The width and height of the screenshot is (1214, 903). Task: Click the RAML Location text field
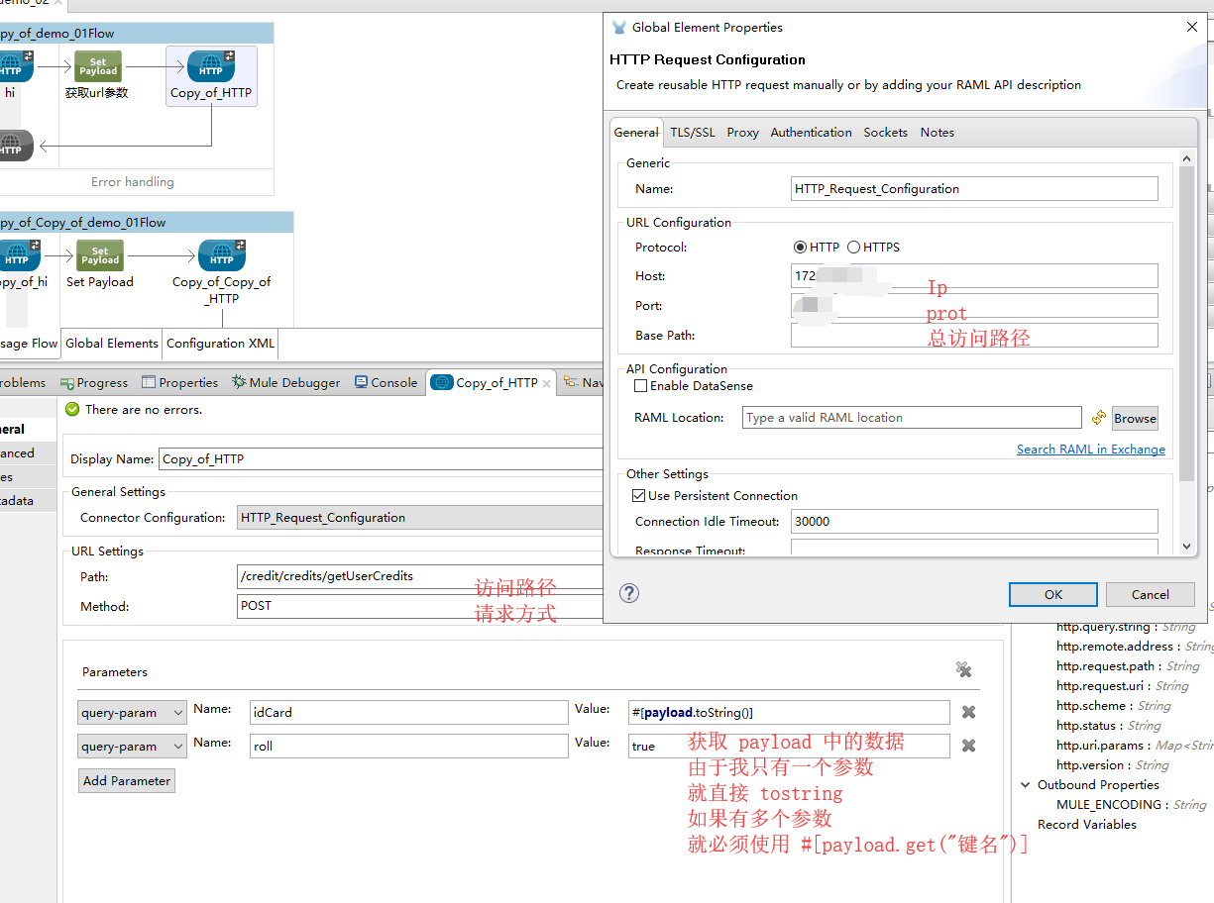pyautogui.click(x=912, y=418)
